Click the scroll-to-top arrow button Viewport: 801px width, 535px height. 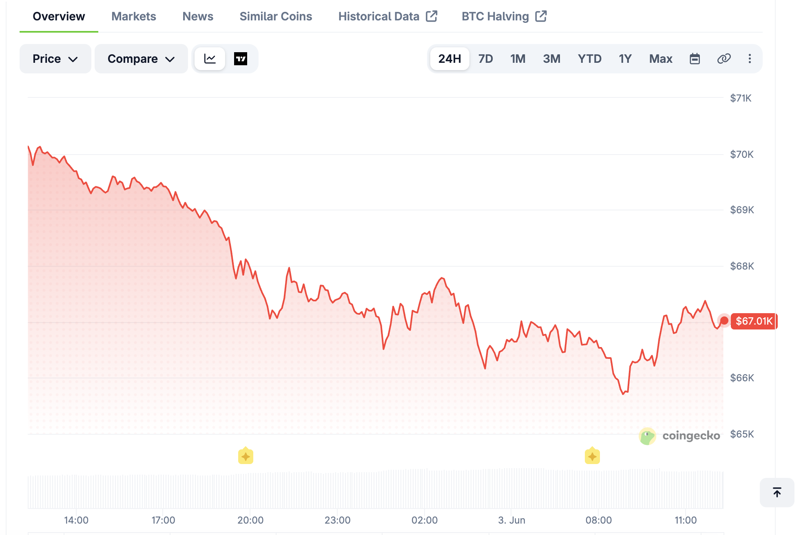tap(777, 492)
